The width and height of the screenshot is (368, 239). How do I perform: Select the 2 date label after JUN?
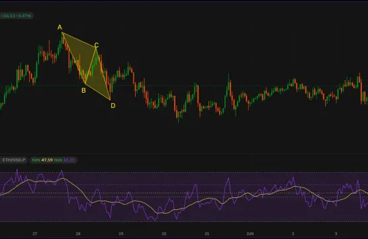coord(293,234)
